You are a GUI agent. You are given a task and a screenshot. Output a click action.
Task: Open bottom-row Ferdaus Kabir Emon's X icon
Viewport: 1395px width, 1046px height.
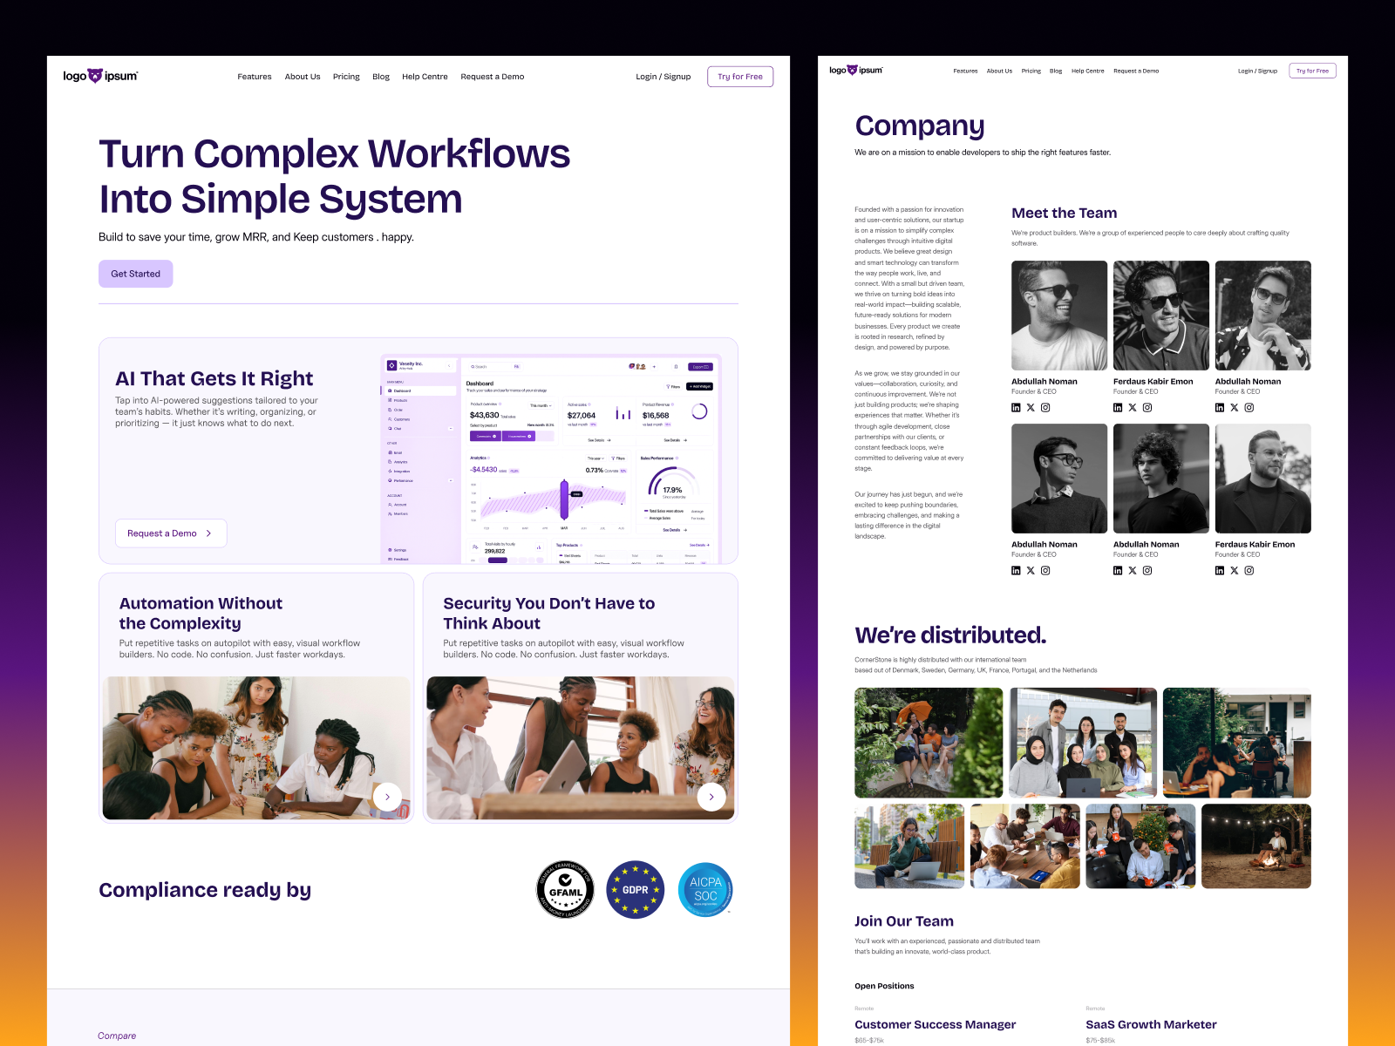coord(1235,571)
